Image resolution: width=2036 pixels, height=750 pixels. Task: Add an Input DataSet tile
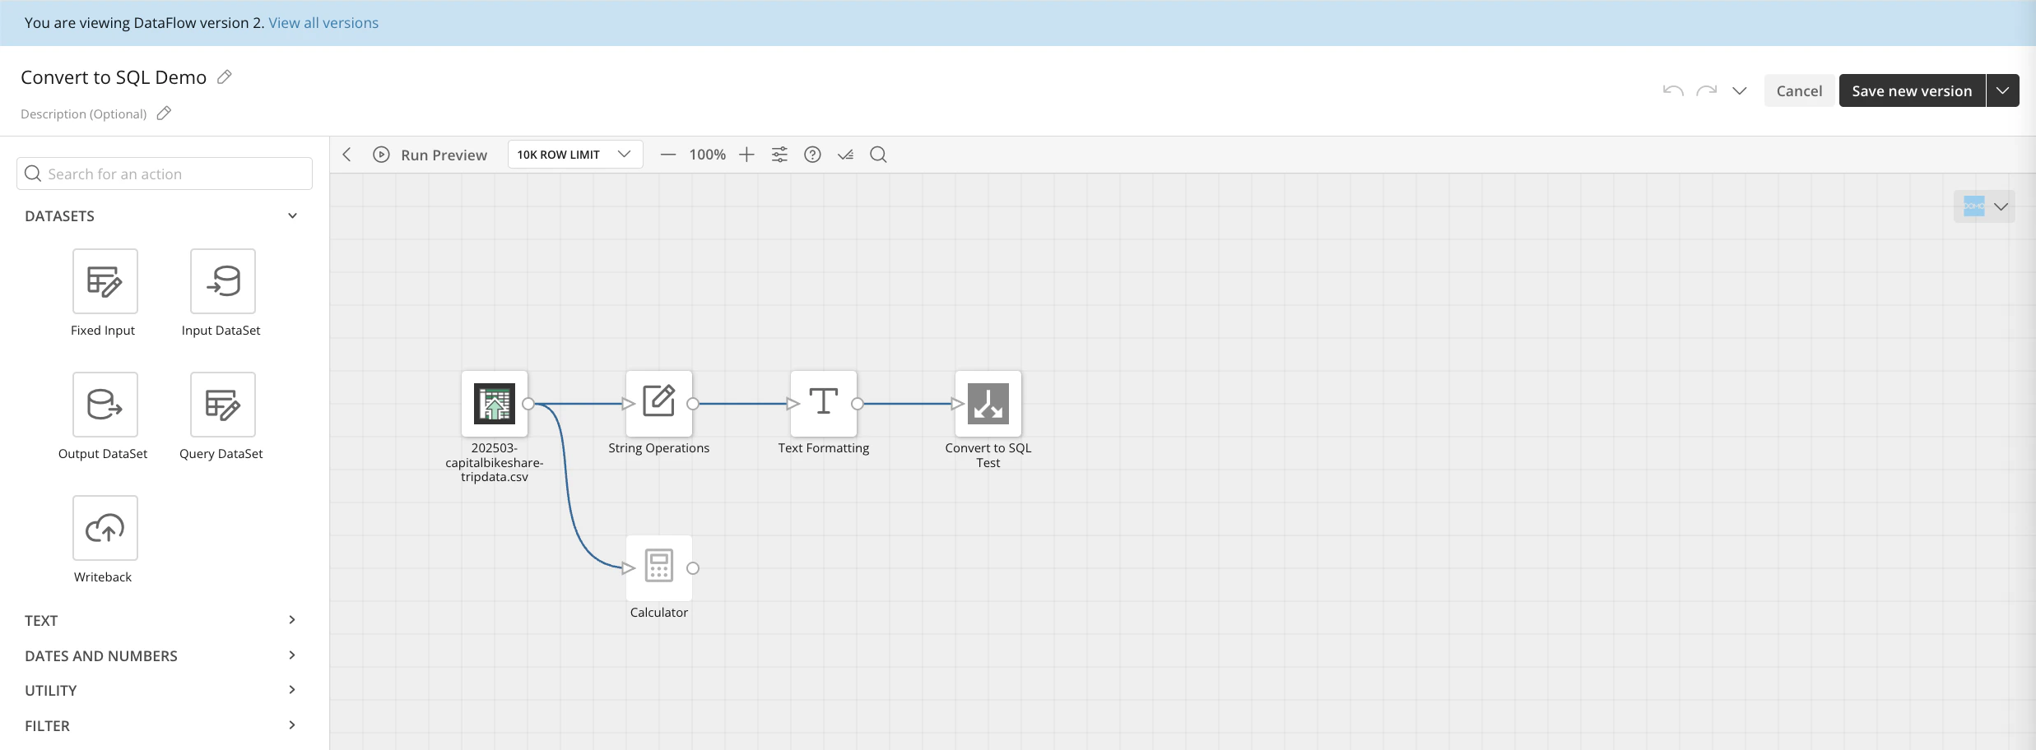point(222,281)
